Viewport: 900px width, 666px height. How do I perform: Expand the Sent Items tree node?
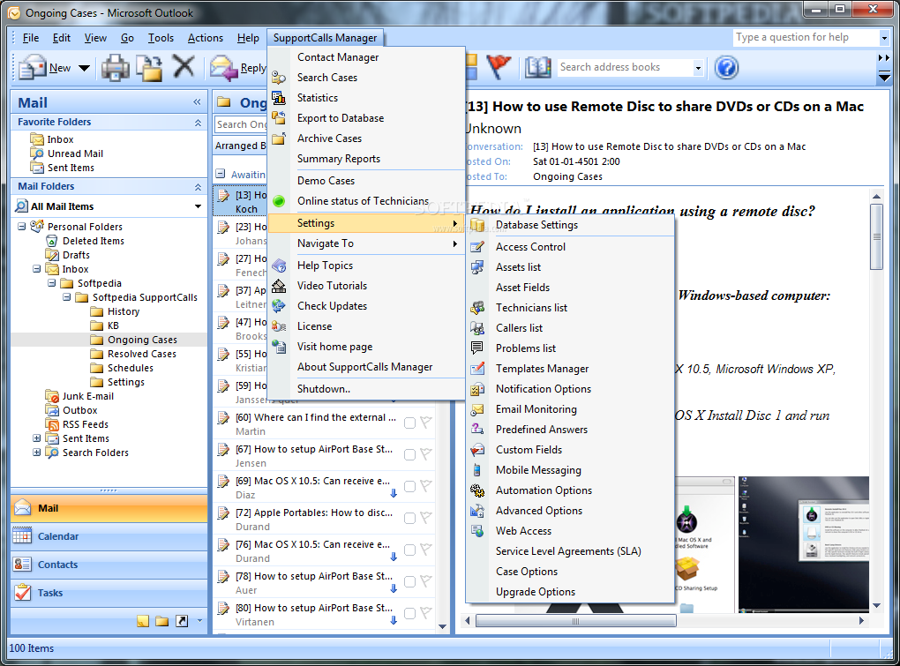coord(37,438)
